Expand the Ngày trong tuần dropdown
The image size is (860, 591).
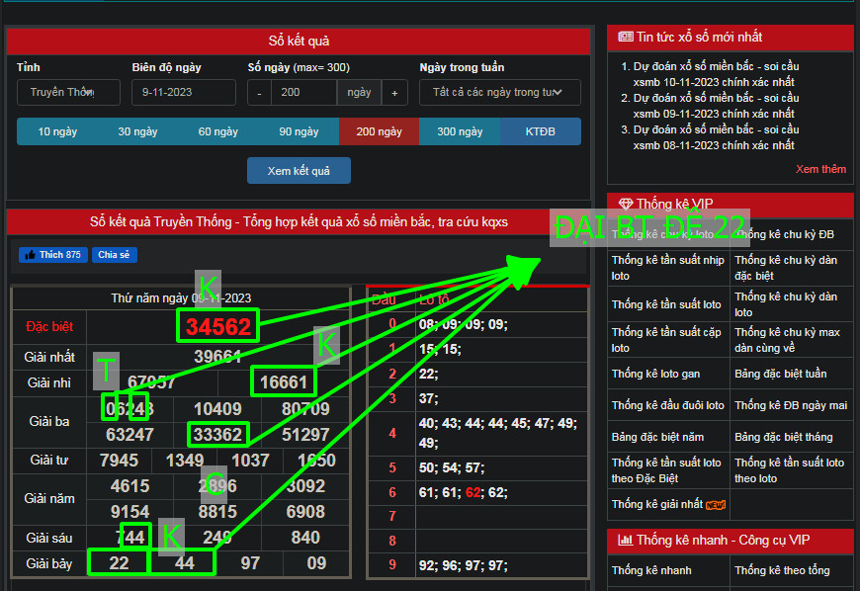click(x=499, y=92)
